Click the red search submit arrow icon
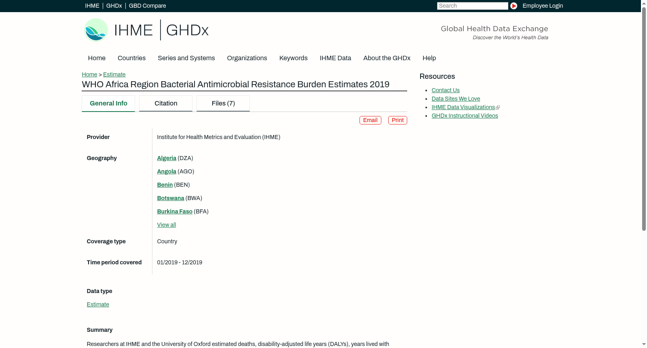 (x=514, y=6)
